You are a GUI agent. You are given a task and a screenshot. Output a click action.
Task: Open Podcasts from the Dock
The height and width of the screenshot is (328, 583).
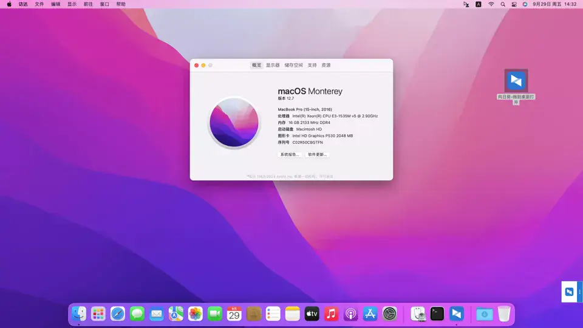click(x=350, y=314)
